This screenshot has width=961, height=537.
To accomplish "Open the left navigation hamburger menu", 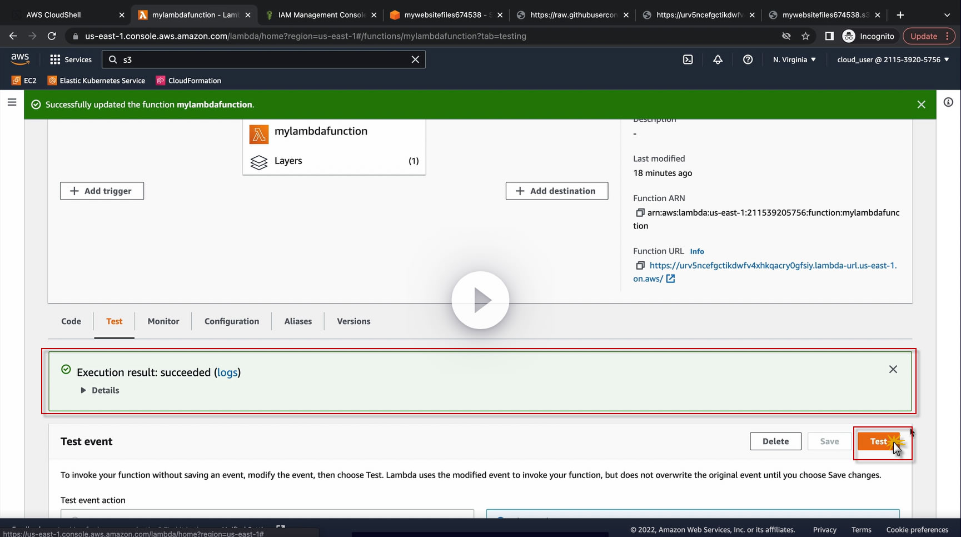I will (12, 102).
